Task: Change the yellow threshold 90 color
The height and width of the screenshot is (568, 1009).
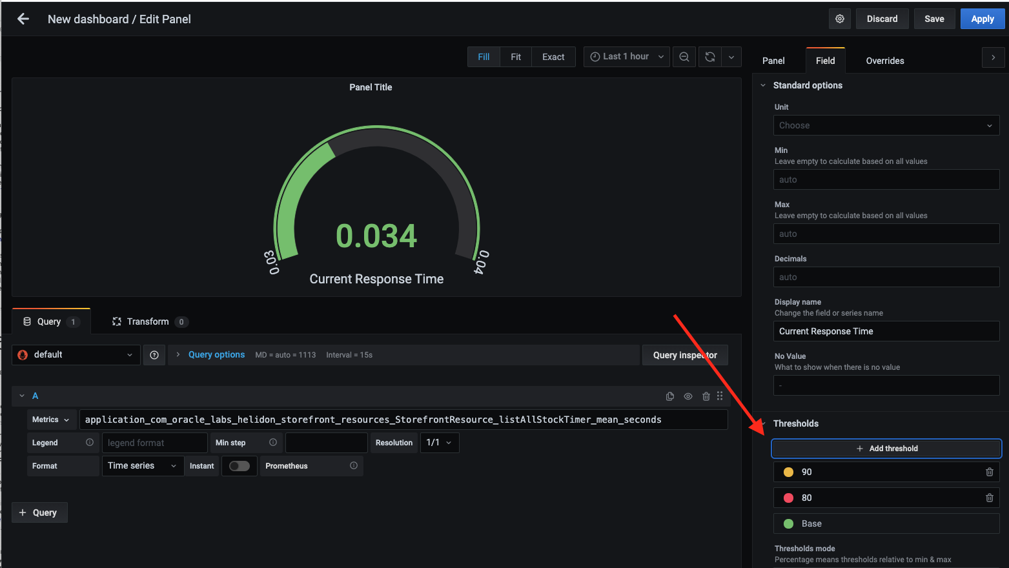Action: pos(788,472)
